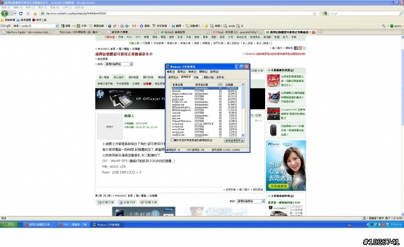This screenshot has width=404, height=247.
Task: Click the page scrollbar down arrow
Action: pyautogui.click(x=403, y=214)
